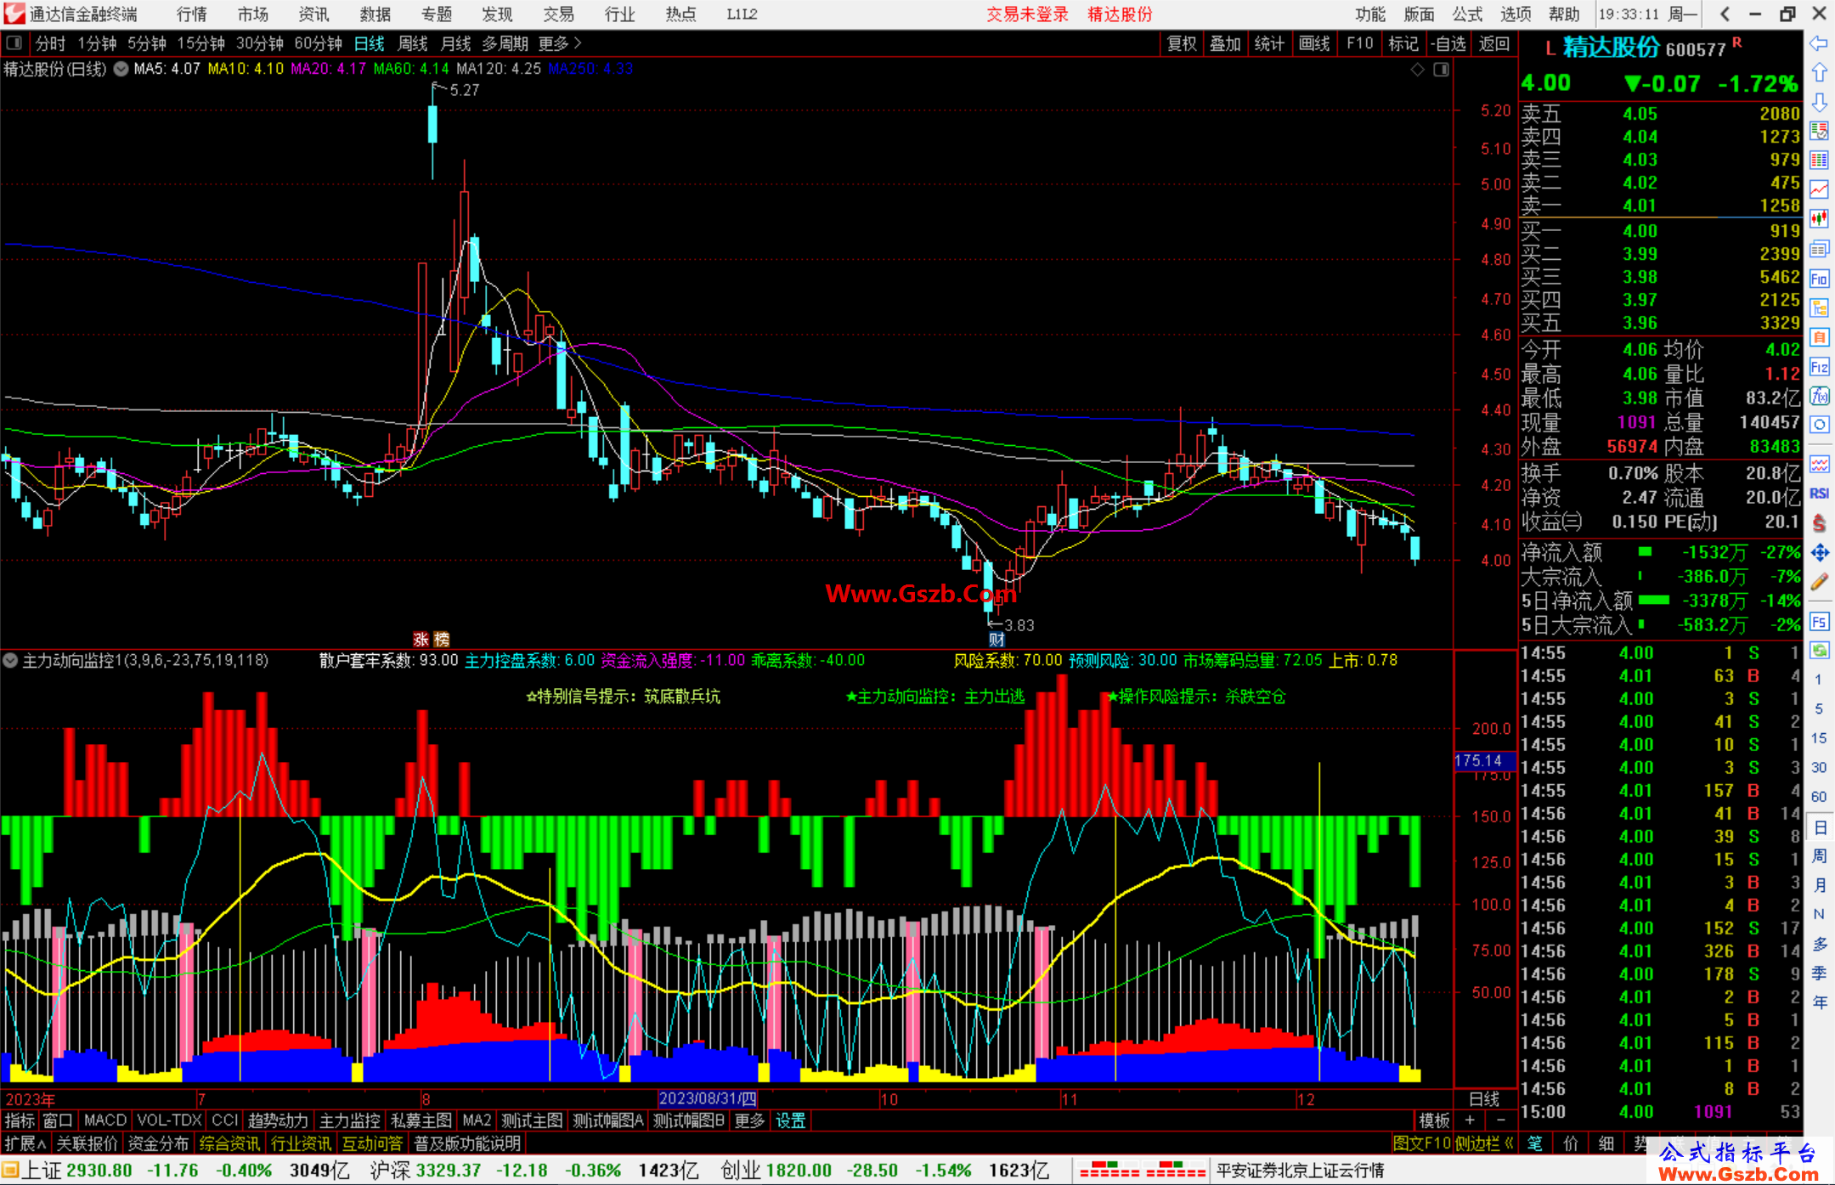Toggle indicator display circle beside 精达股份(日线)
Viewport: 1835px width, 1185px height.
(x=121, y=69)
